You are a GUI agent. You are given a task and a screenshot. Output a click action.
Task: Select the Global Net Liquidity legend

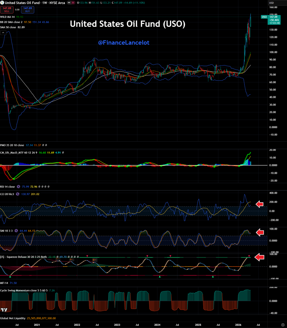(13, 318)
